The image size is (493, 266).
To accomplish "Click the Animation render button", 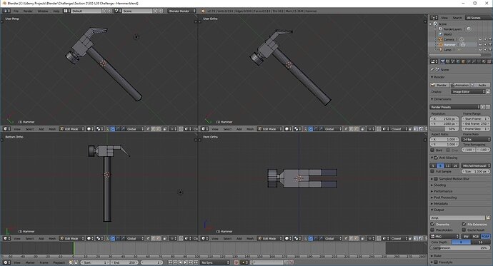I will click(x=459, y=85).
